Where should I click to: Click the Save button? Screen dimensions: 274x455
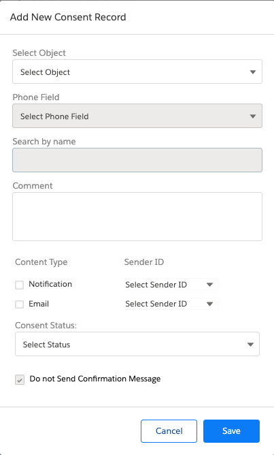coord(231,431)
